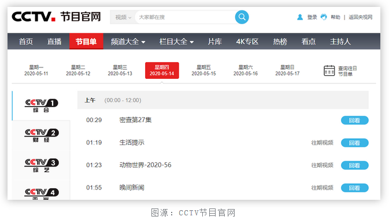Select the 星期六 2020-05-16 date tab
Image resolution: width=389 pixels, height=224 pixels.
pyautogui.click(x=246, y=70)
